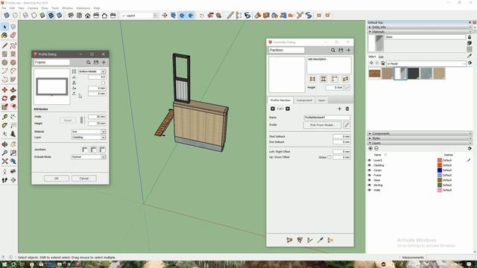Hide the Cladding layer
The image size is (477, 268).
(370, 165)
